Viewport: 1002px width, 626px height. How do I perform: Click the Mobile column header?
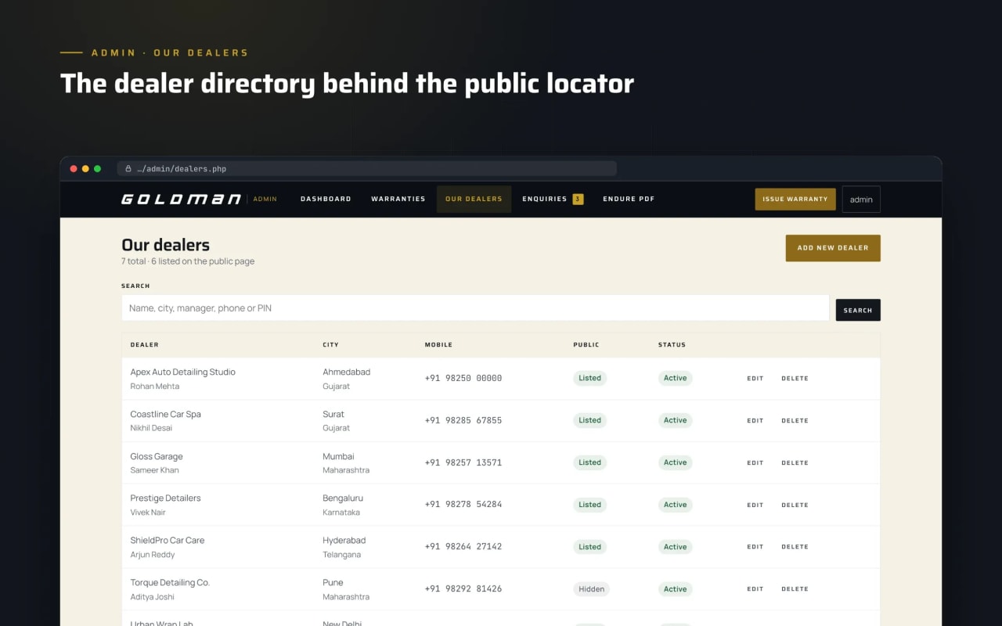tap(438, 345)
